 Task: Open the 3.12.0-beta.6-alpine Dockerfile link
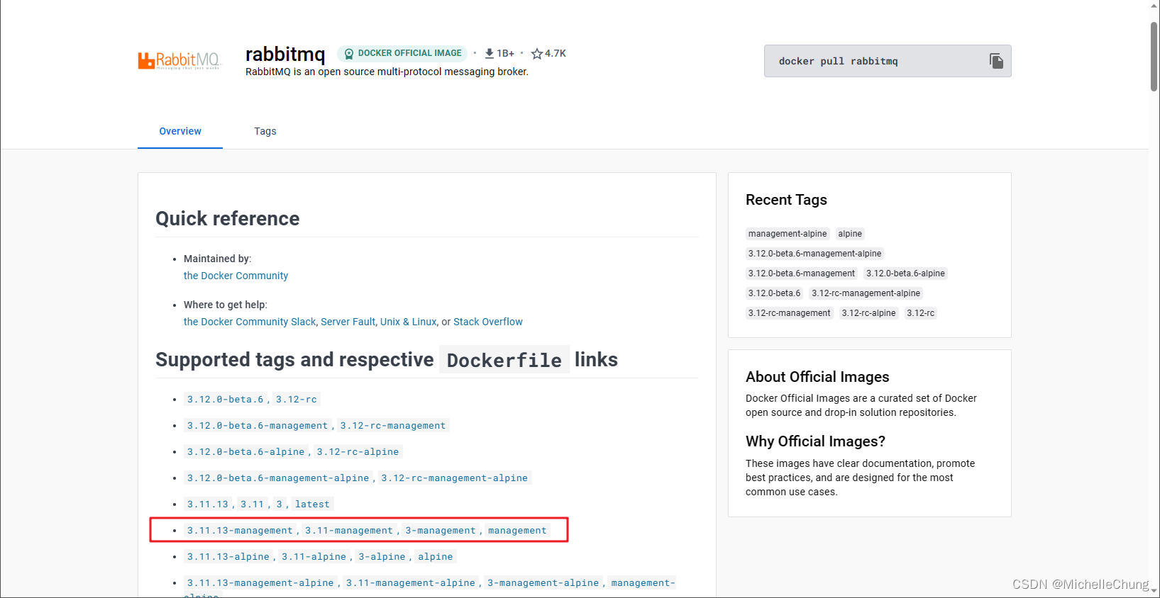tap(245, 452)
